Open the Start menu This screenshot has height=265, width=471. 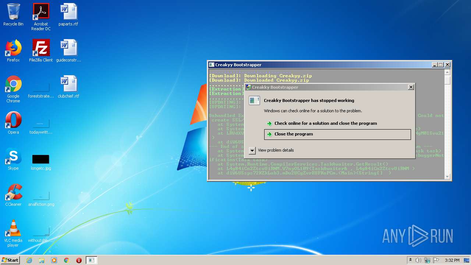pos(10,260)
